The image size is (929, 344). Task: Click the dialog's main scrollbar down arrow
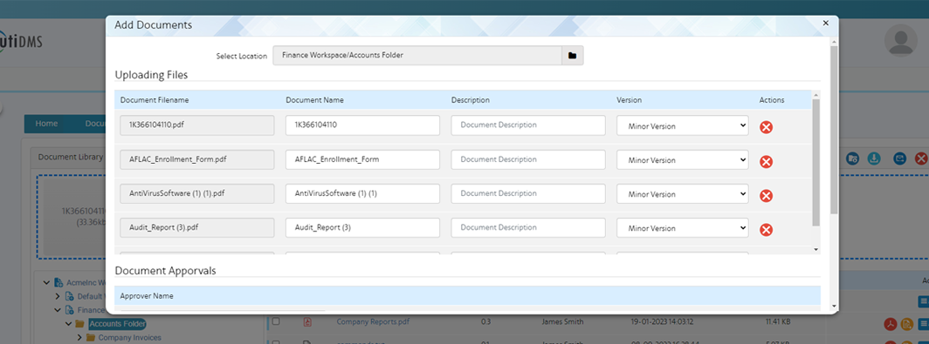834,307
